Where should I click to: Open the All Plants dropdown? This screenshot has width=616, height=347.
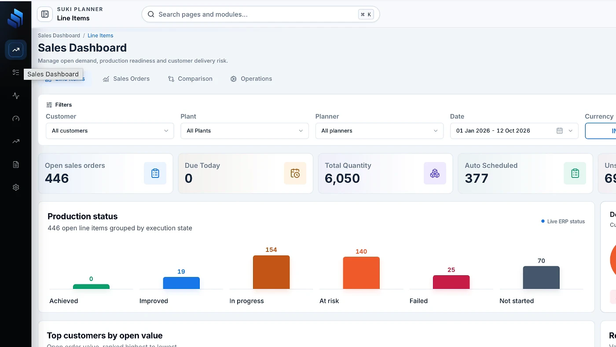coord(245,131)
